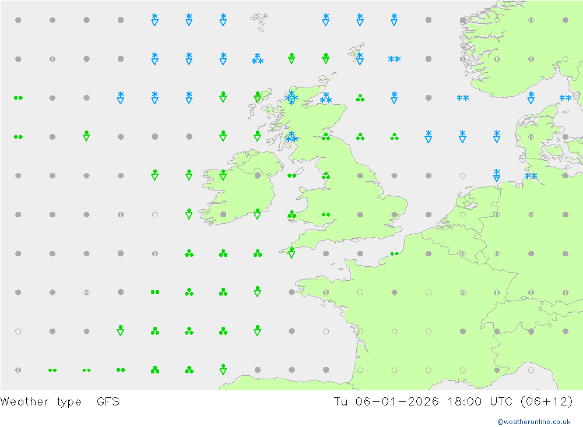583x427 pixels.
Task: Click the green triple dots near Edinburgh
Action: tap(326, 136)
